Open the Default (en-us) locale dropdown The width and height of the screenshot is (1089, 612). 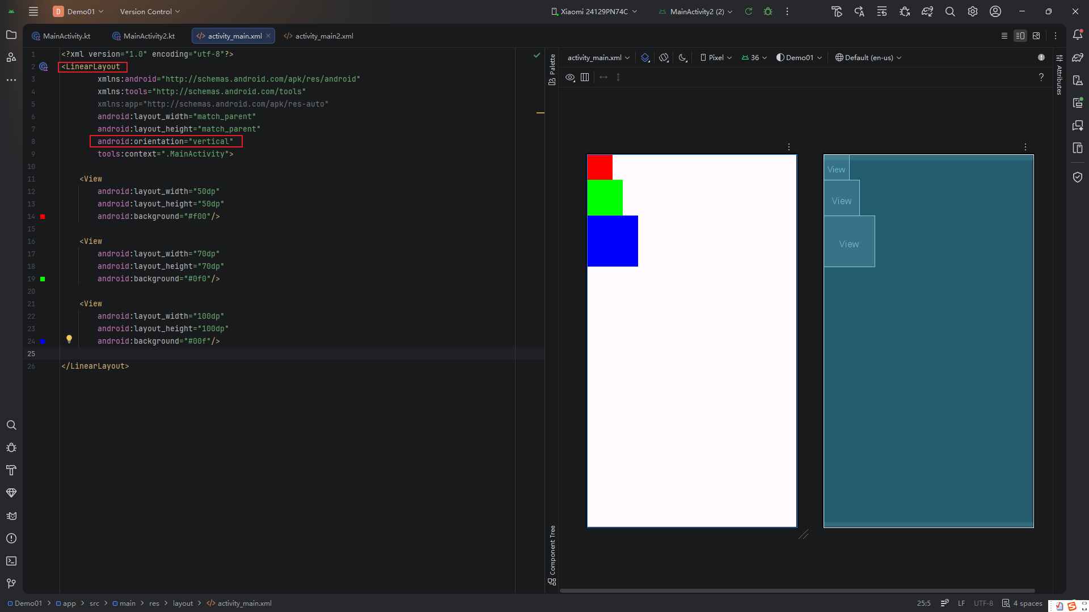[868, 57]
